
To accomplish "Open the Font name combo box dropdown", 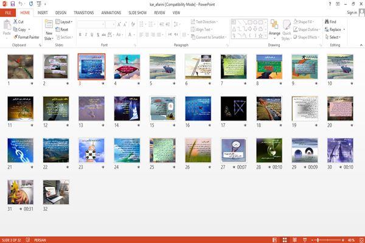I will 103,24.
